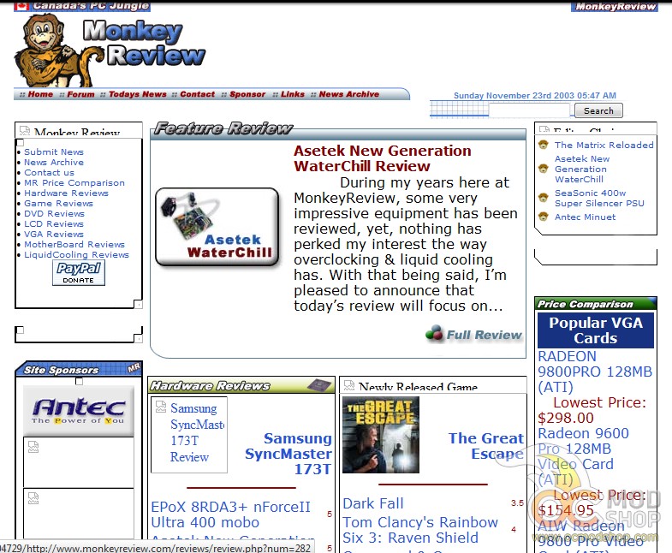Select Contact in the navigation bar
The width and height of the screenshot is (672, 553).
197,94
